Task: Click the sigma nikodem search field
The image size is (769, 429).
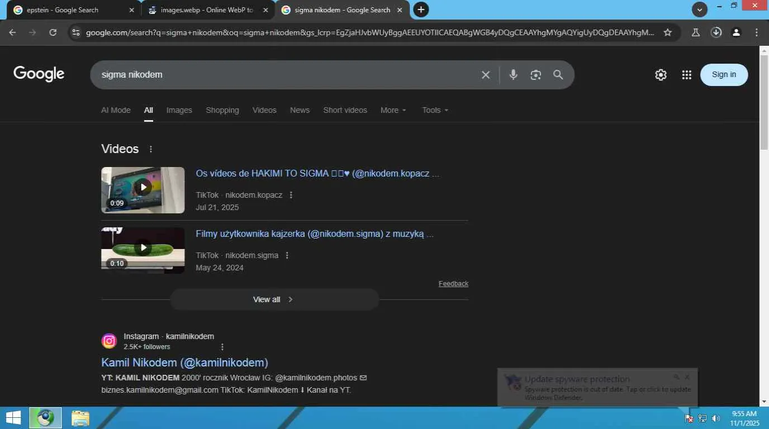Action: (x=288, y=75)
